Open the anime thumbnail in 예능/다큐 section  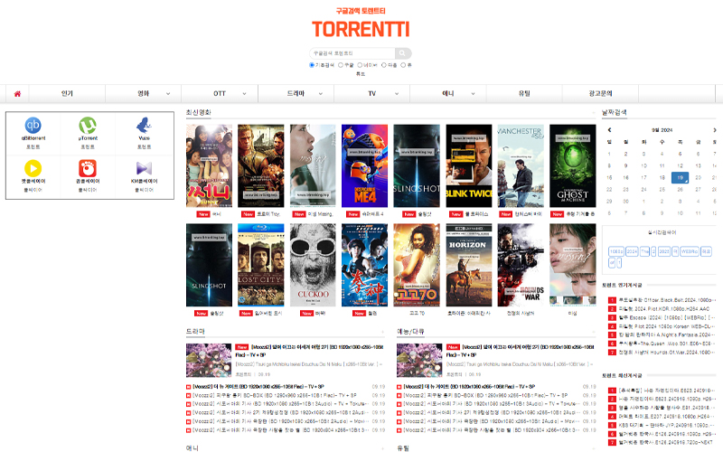pyautogui.click(x=419, y=360)
